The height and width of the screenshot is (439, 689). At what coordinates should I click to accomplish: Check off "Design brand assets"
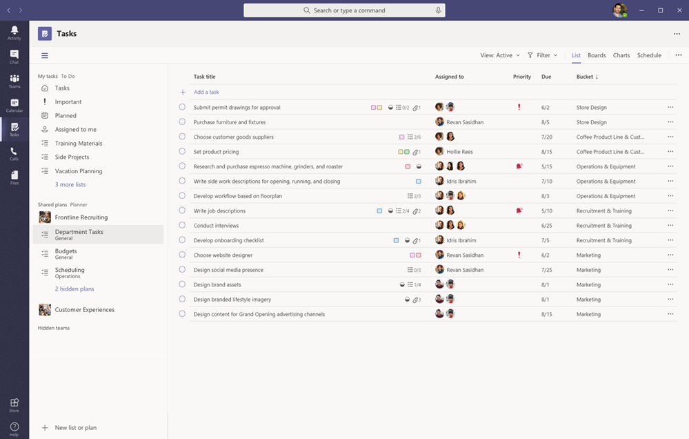[181, 284]
